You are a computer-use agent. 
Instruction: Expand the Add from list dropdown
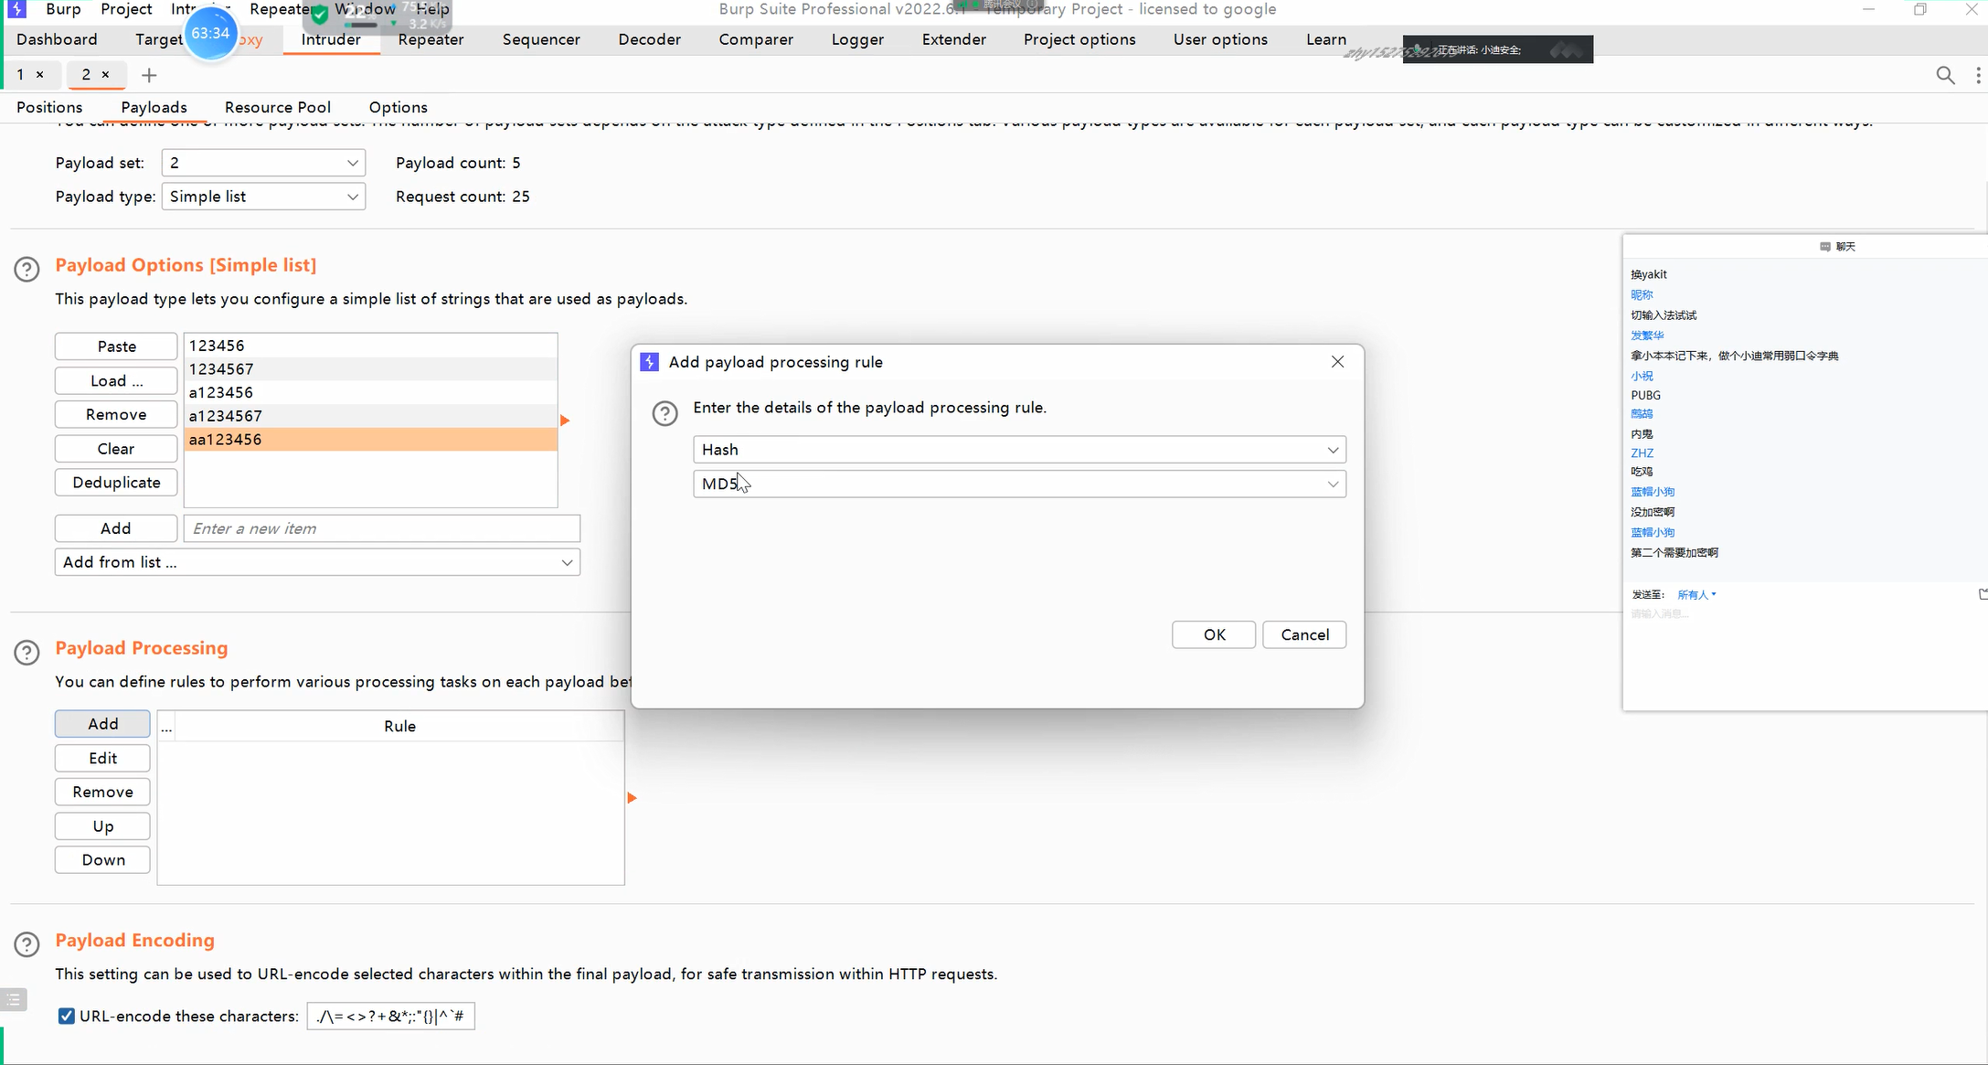317,562
